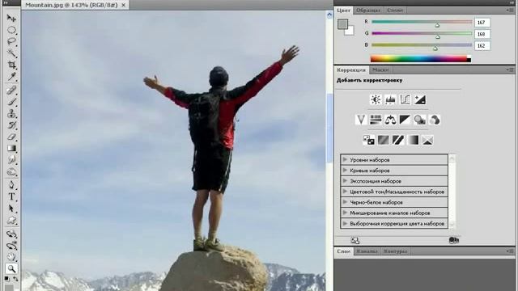The height and width of the screenshot is (291, 518).
Task: Select the Path Selection arrow tool
Action: pyautogui.click(x=11, y=209)
